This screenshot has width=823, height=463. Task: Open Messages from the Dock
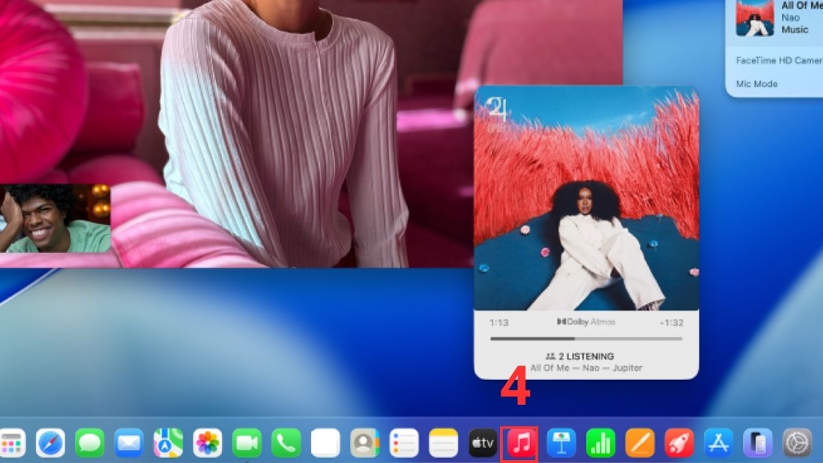coord(91,442)
